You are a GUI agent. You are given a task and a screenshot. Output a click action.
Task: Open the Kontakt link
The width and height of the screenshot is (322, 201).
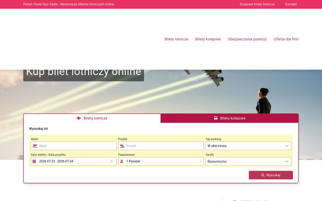point(291,4)
